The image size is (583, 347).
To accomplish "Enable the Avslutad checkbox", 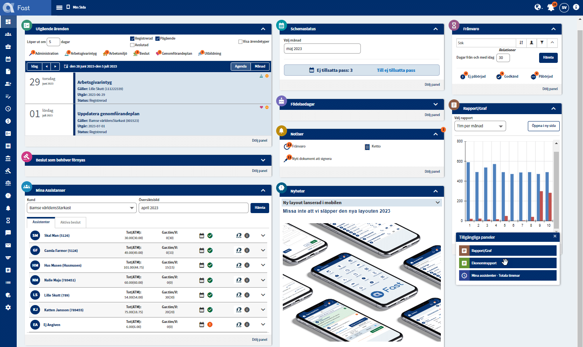I will click(132, 45).
